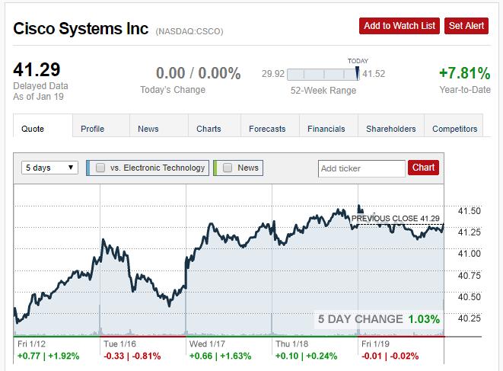Image resolution: width=503 pixels, height=371 pixels.
Task: Toggle the News overlay checkbox
Action: coord(228,168)
